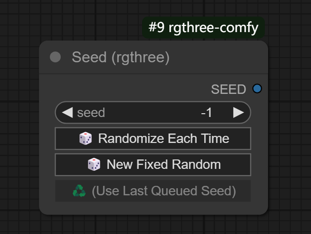Click the SEED output label text
Screen dimensions: 311x234
228,89
